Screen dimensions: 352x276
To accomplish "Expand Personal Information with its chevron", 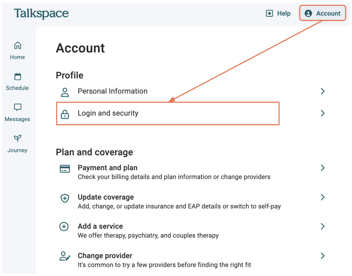I will click(x=323, y=91).
